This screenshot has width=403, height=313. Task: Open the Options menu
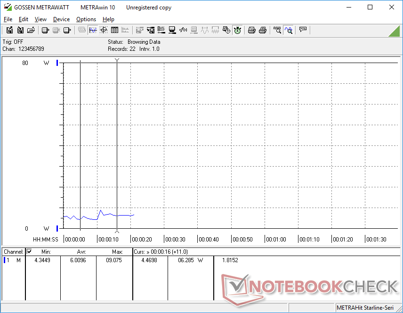(86, 19)
